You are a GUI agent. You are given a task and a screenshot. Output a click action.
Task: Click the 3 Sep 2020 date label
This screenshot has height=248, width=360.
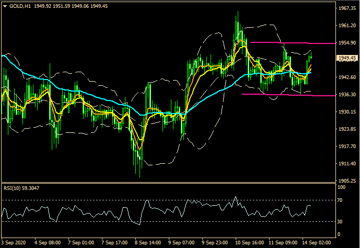(x=14, y=243)
